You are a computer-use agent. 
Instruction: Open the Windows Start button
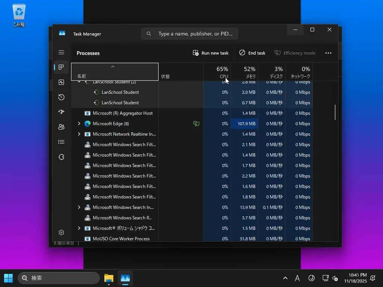(8, 278)
